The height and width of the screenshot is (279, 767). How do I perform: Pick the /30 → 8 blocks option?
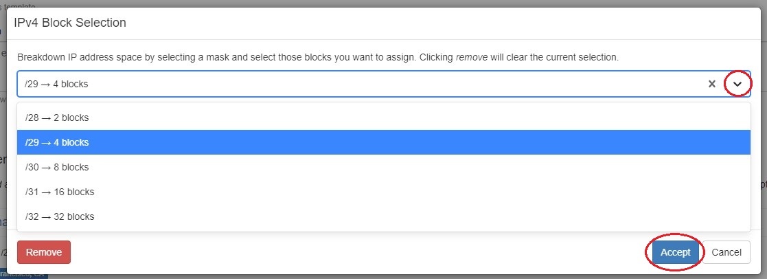click(x=57, y=167)
